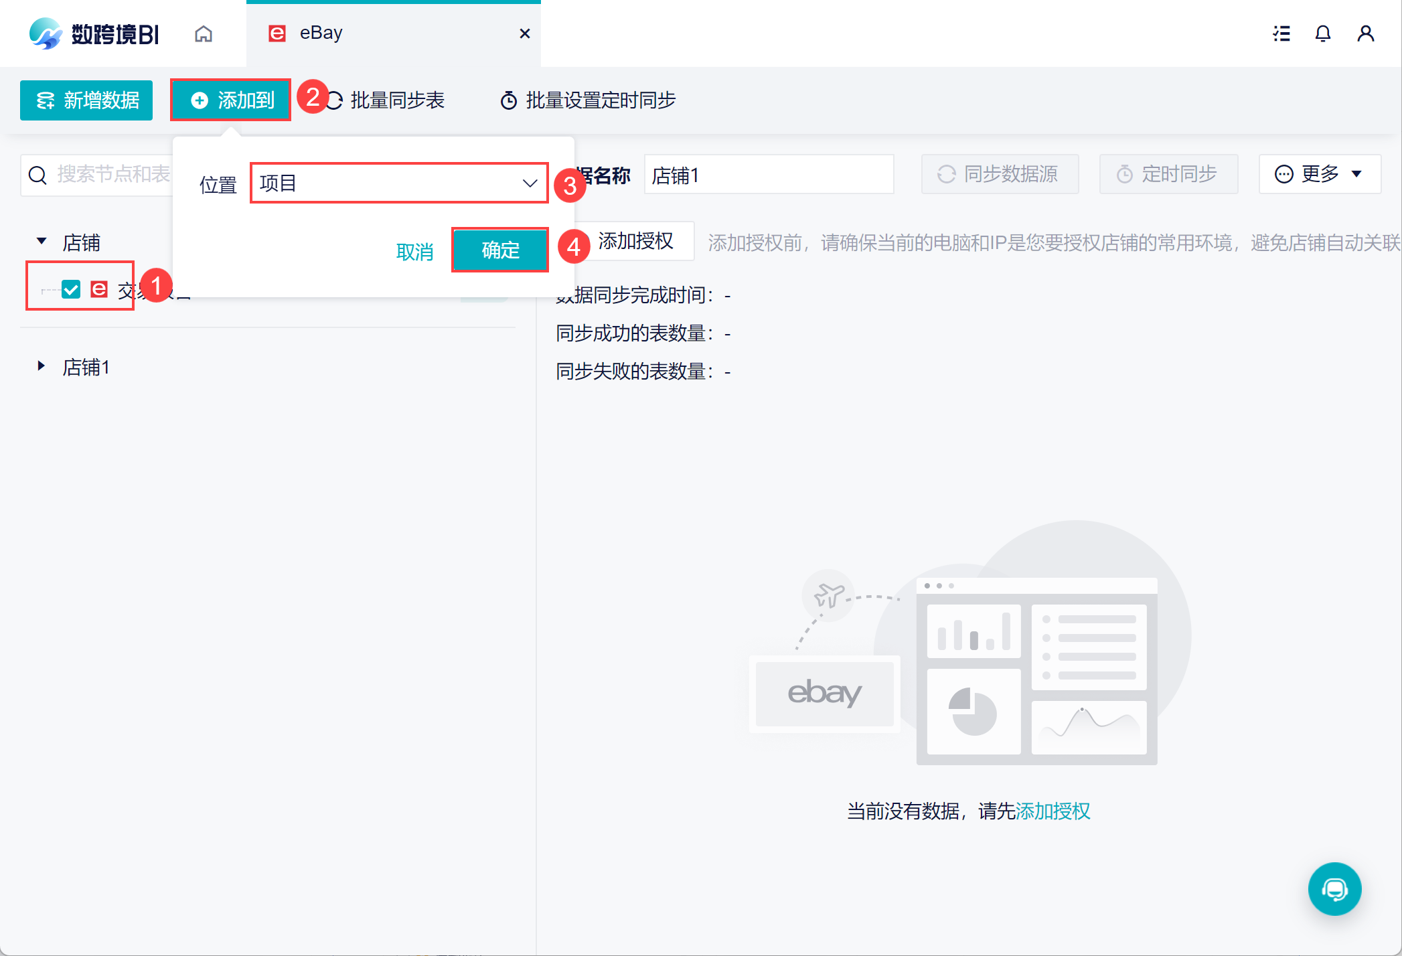This screenshot has height=956, width=1402.
Task: Expand the 店铺1 tree node
Action: point(42,366)
